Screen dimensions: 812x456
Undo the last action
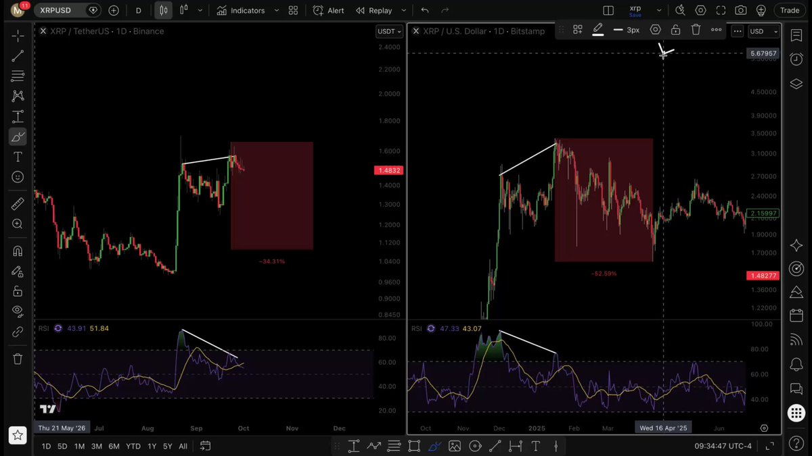[425, 11]
